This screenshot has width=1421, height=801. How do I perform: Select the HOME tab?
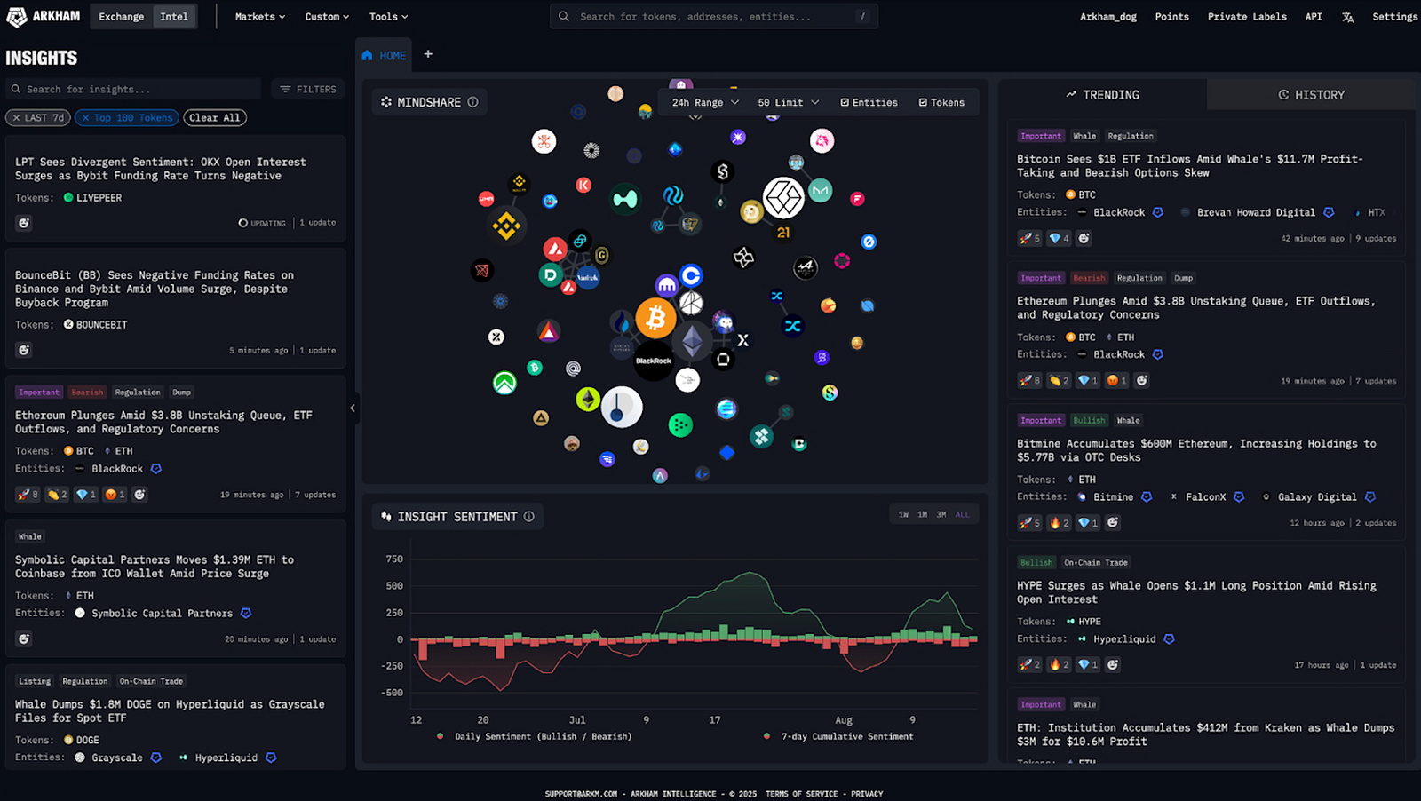click(x=384, y=55)
